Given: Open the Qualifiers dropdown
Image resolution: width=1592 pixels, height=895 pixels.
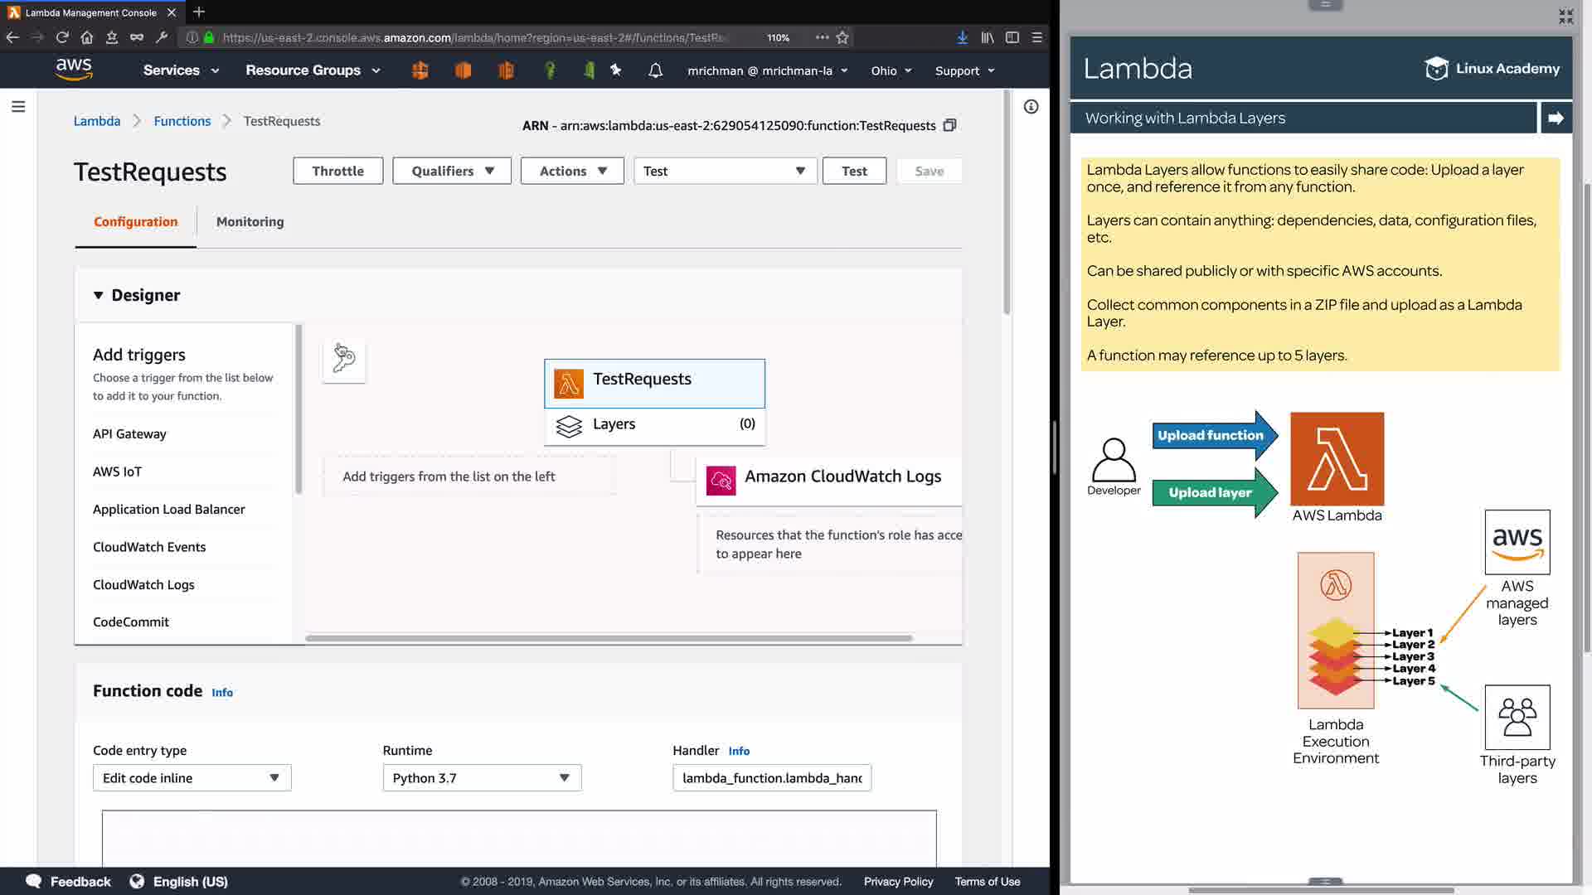Looking at the screenshot, I should coord(452,171).
